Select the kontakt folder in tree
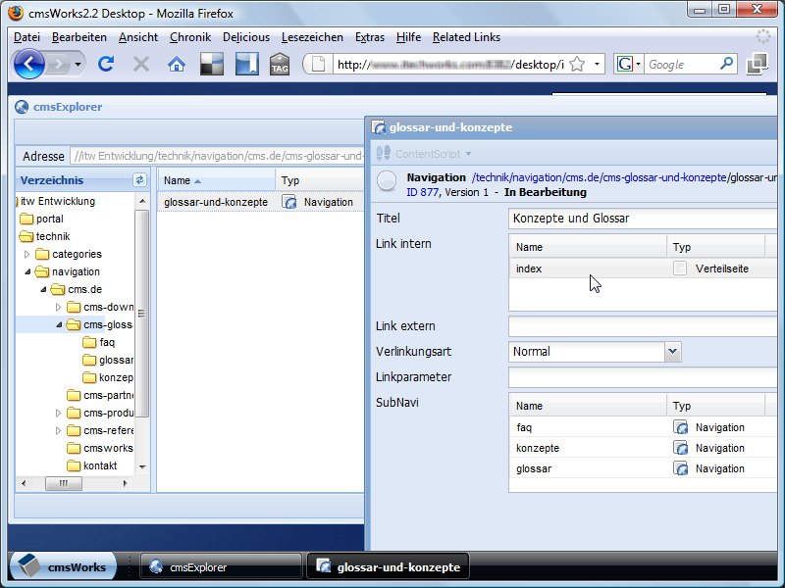This screenshot has height=588, width=785. pos(100,466)
